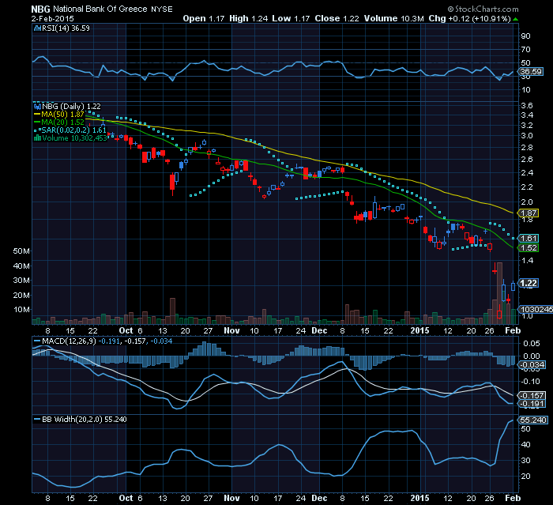The height and width of the screenshot is (505, 553).
Task: Click the Feb label under the price chart
Action: point(513,331)
